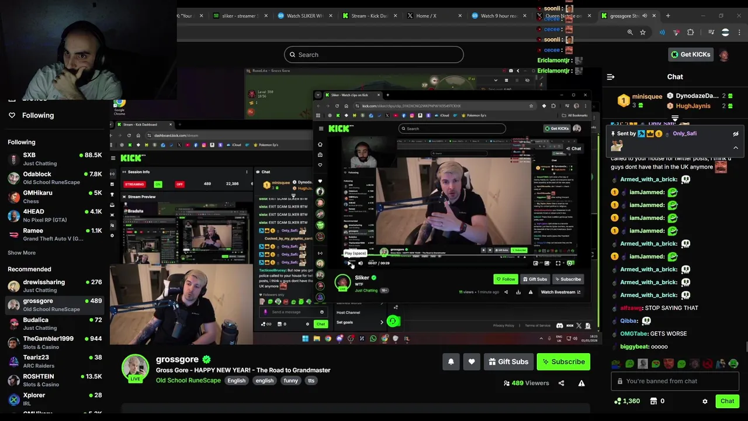Open Old School RuneScape category link

point(188,381)
